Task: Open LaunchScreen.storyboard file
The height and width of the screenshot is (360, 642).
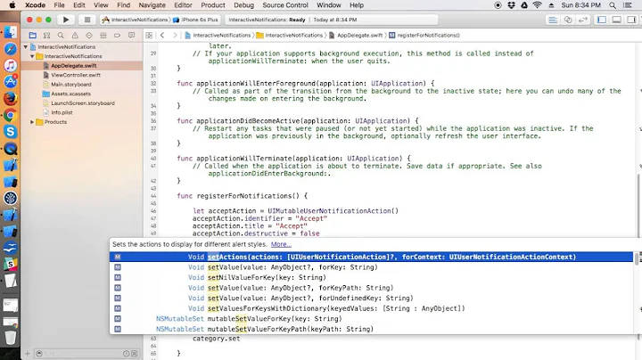Action: [83, 103]
